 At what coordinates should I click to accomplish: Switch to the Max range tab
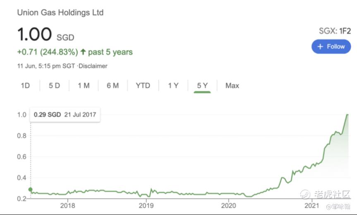(232, 86)
